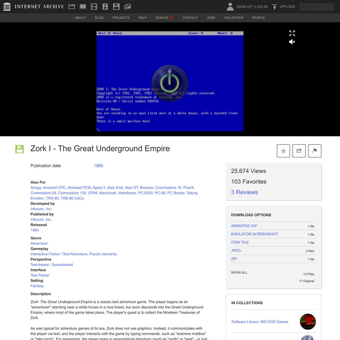Click the green software floppy icon beside title
340x340 pixels.
coord(19,149)
